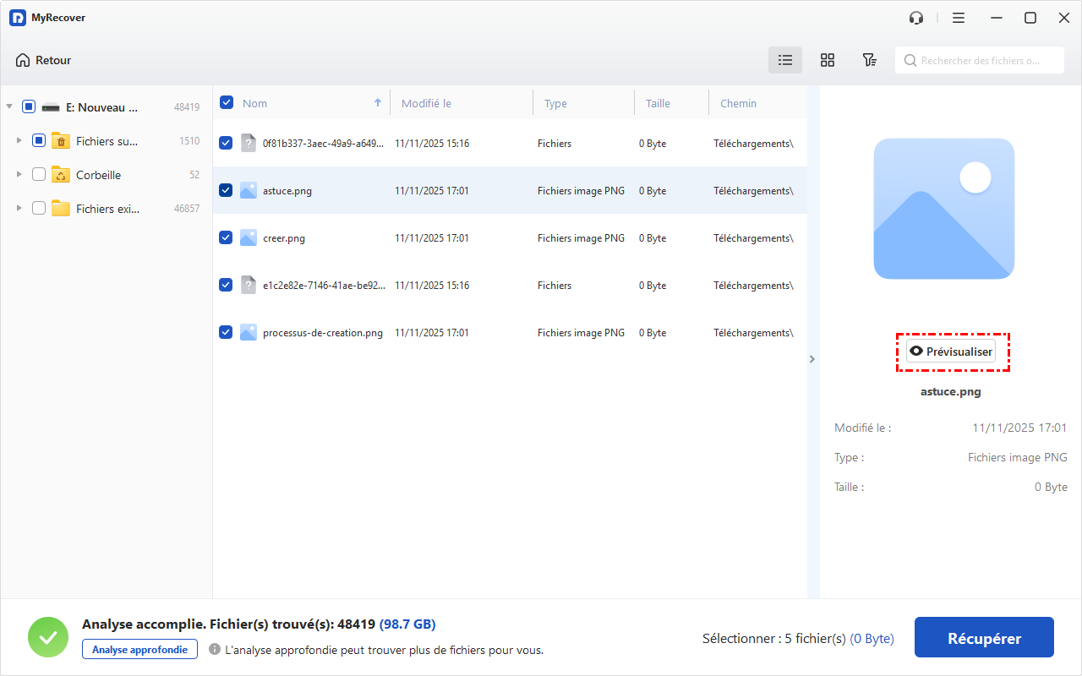
Task: Collapse the E: Nouveau drive node
Action: point(9,107)
